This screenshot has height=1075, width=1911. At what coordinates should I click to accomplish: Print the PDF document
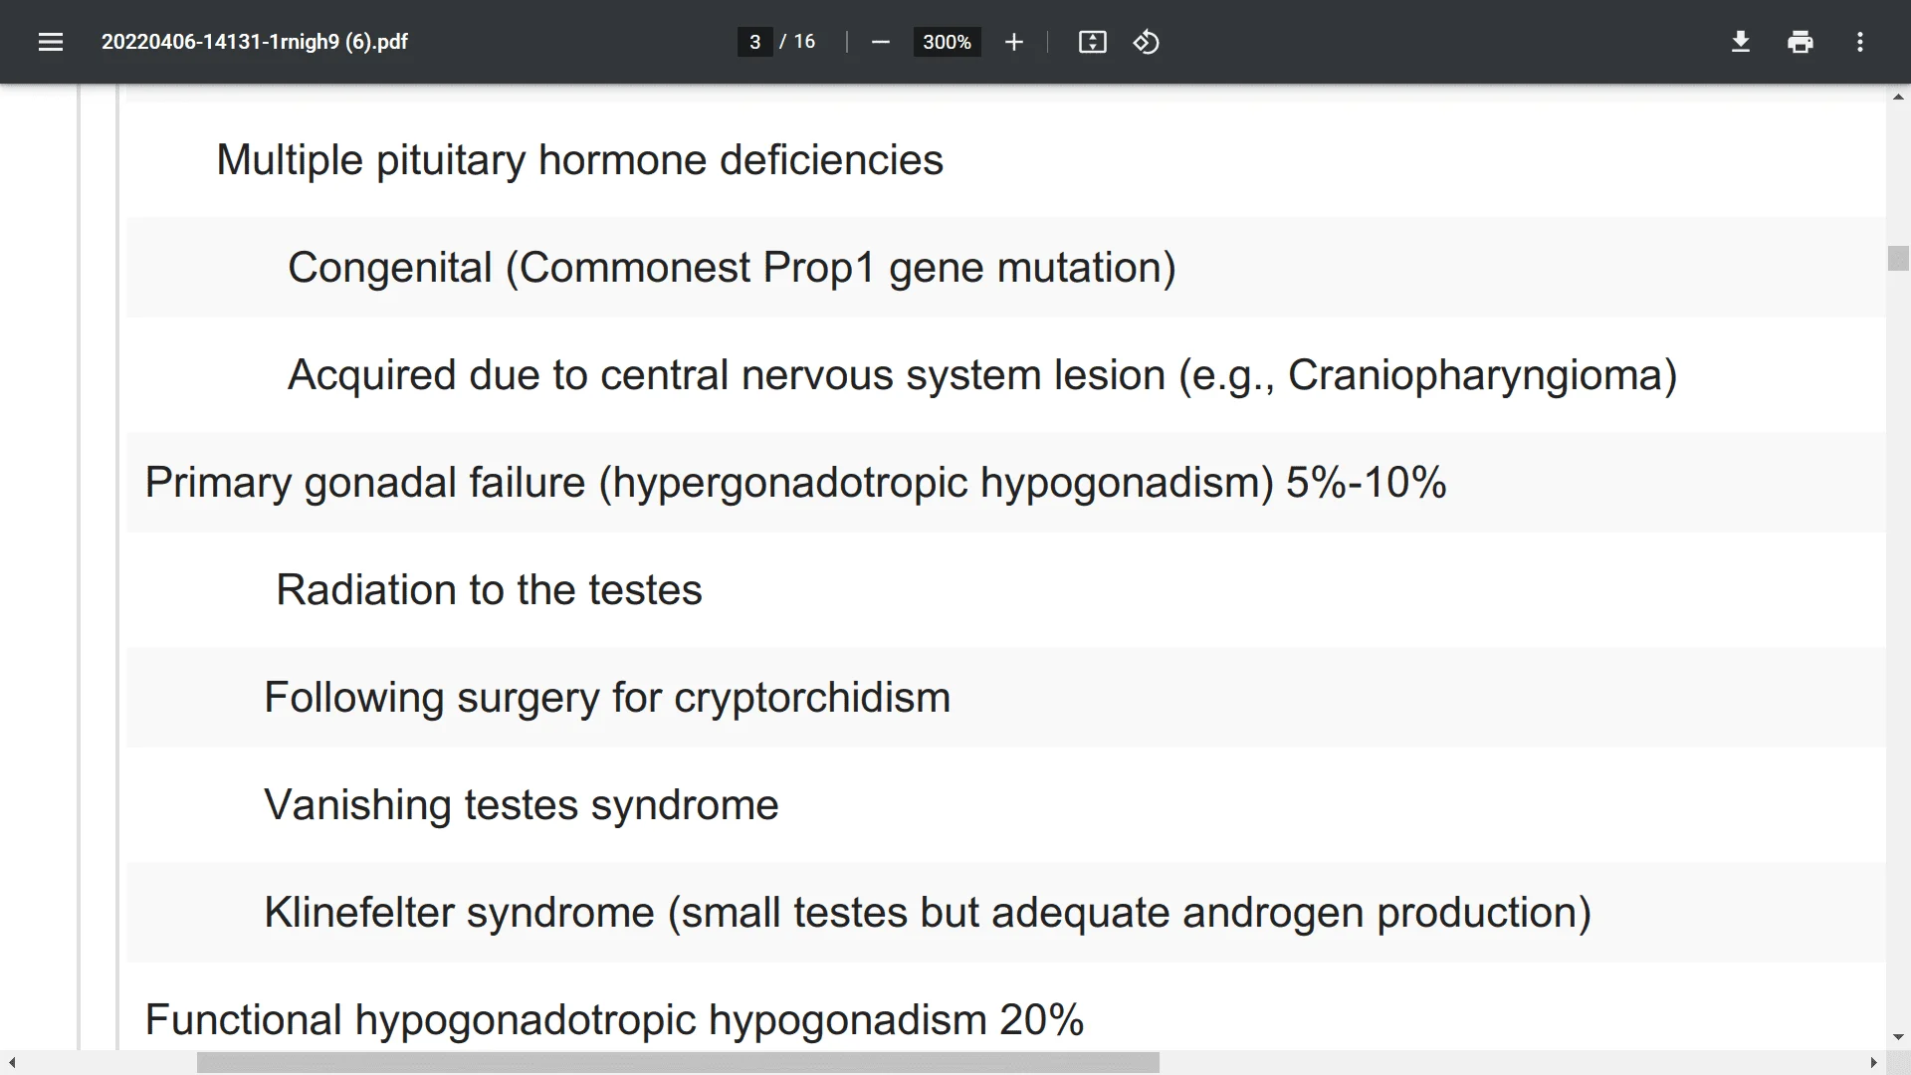point(1800,42)
